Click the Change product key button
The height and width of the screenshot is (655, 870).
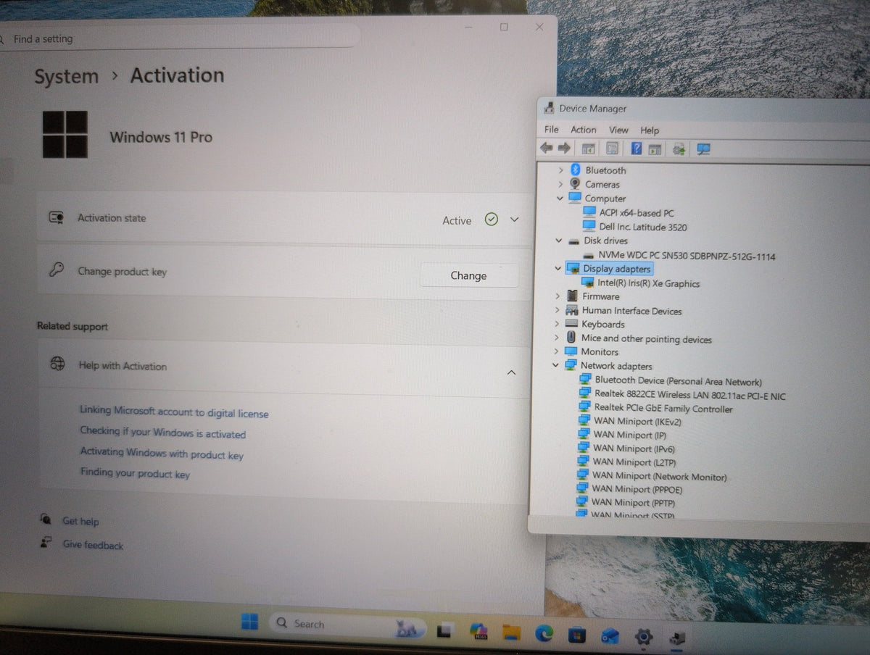tap(469, 275)
